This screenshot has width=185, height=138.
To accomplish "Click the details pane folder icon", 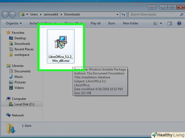I will click(x=11, y=128).
